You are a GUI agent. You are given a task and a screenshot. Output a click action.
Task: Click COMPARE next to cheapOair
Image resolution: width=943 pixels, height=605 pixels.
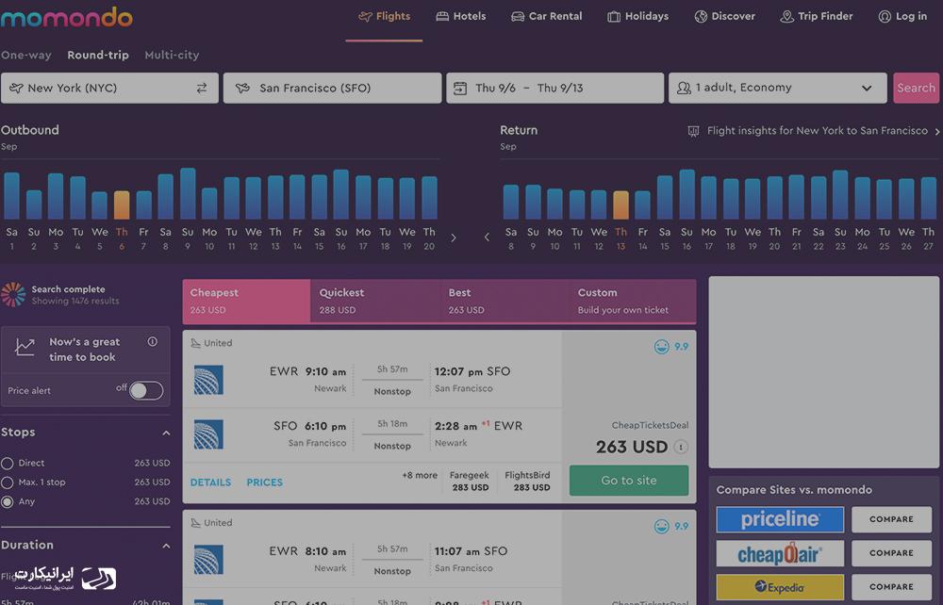point(891,553)
